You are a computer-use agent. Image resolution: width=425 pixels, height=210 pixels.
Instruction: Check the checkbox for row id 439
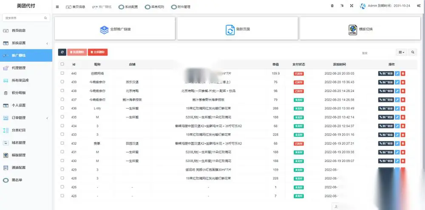click(62, 82)
